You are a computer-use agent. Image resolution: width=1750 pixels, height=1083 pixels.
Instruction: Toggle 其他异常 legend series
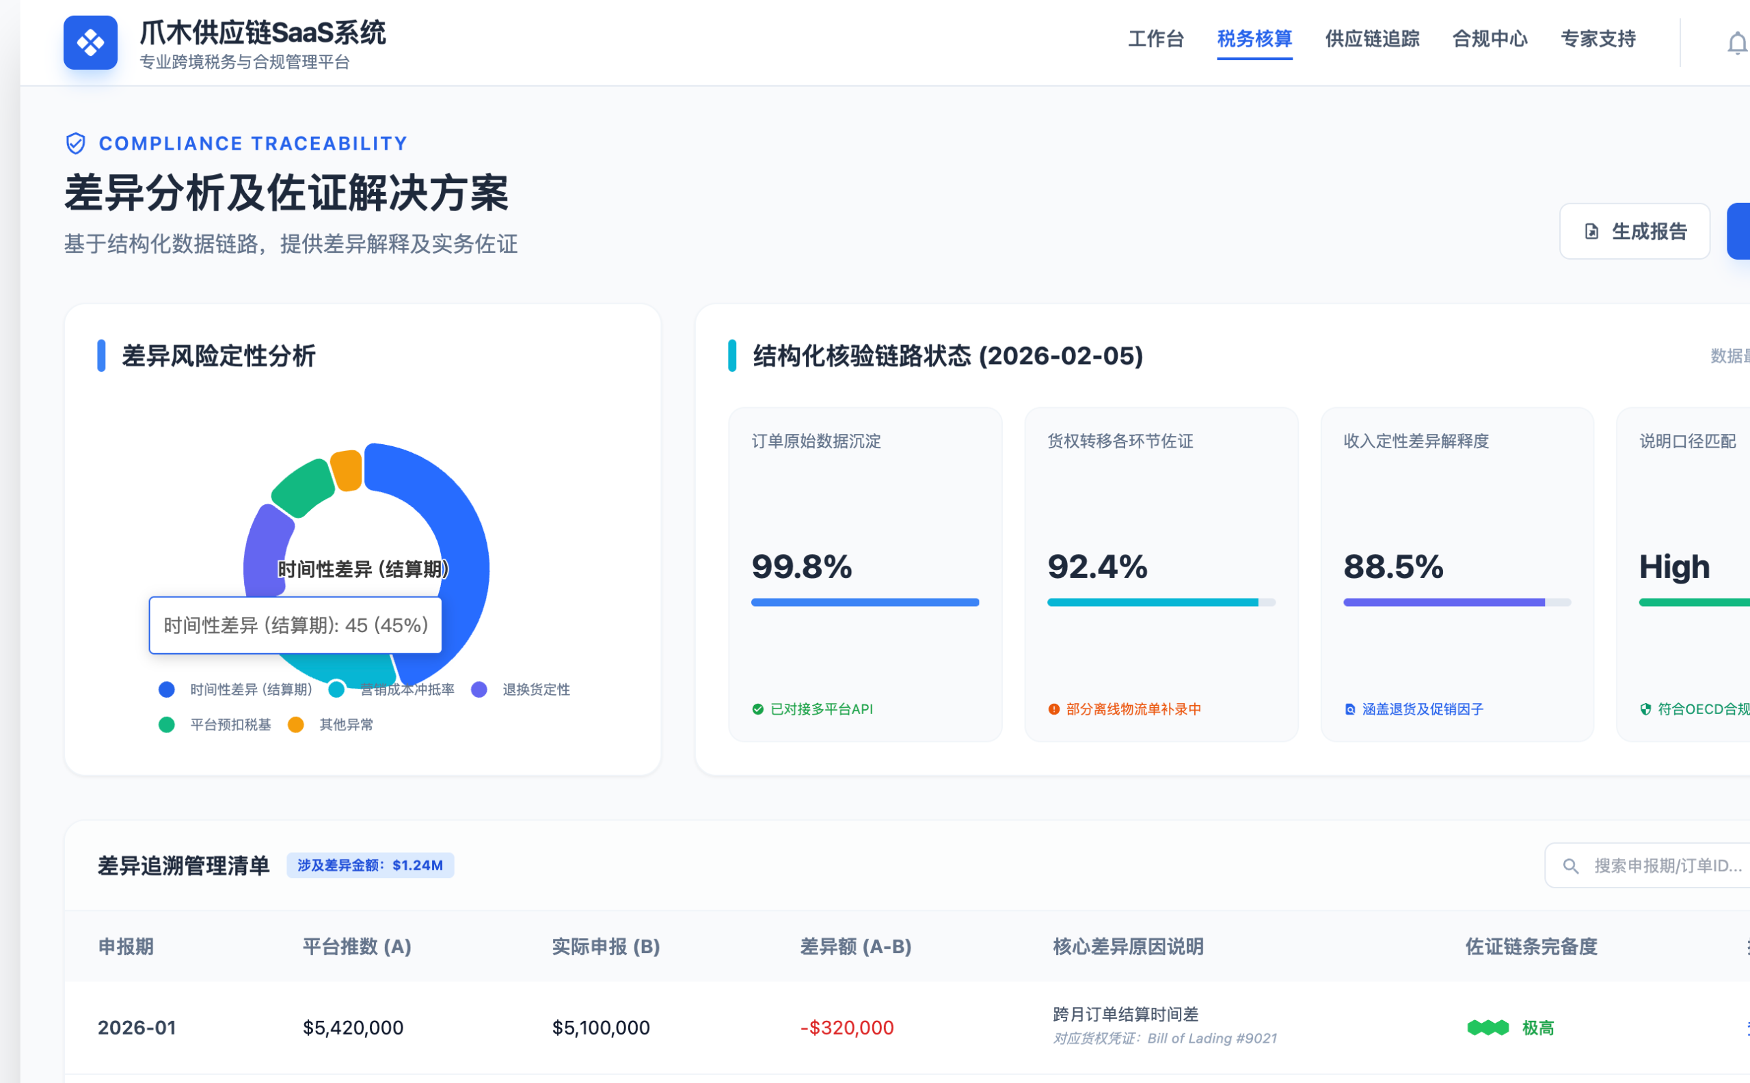click(345, 725)
